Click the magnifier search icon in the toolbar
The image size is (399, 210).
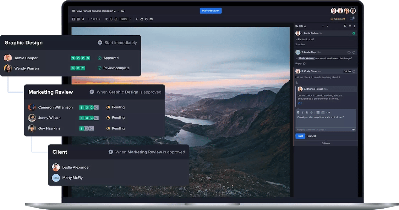tap(83, 19)
